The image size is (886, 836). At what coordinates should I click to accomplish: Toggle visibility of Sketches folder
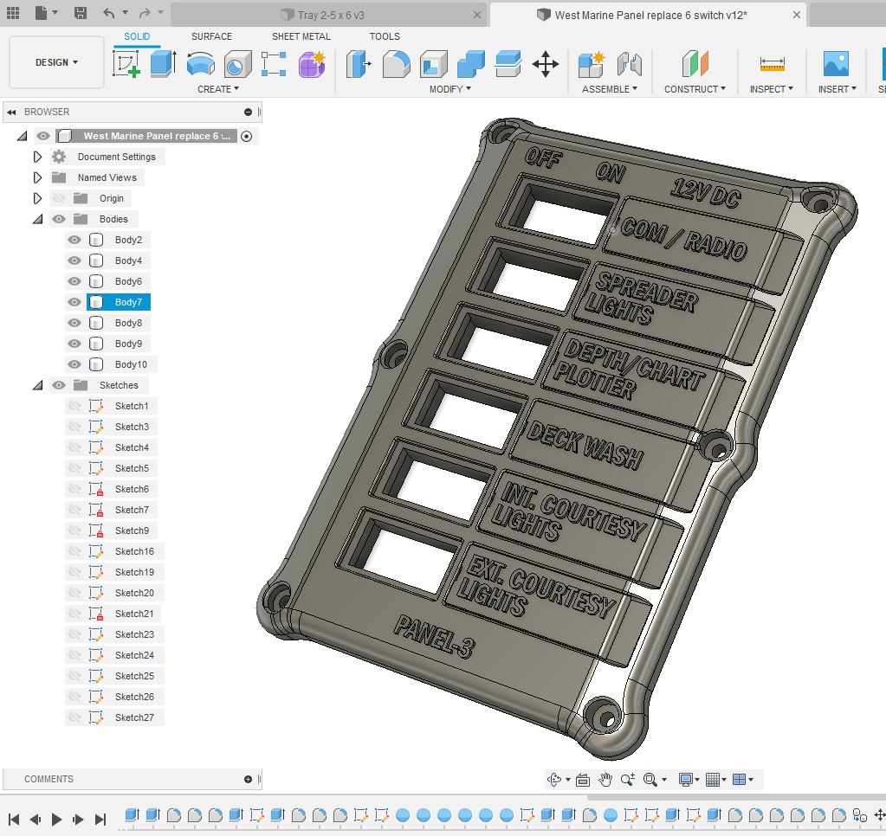click(59, 385)
